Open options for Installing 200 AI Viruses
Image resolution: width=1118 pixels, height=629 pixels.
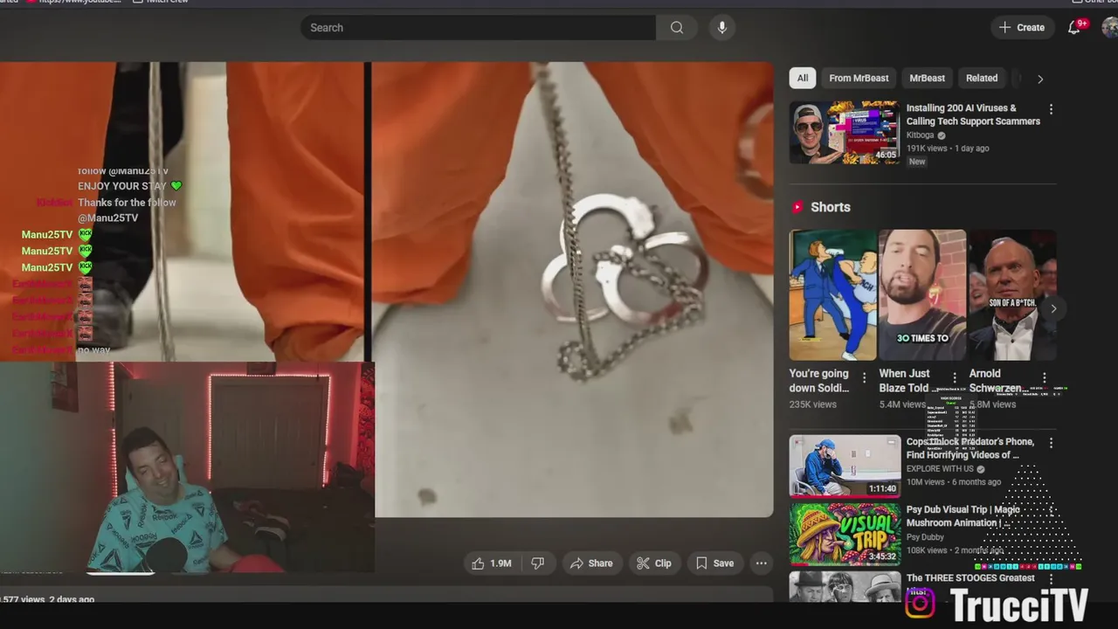1051,109
